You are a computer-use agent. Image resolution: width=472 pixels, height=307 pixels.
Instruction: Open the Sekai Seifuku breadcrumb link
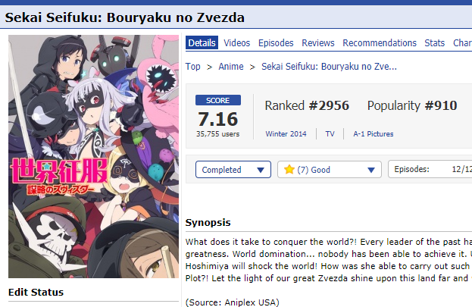(x=329, y=66)
